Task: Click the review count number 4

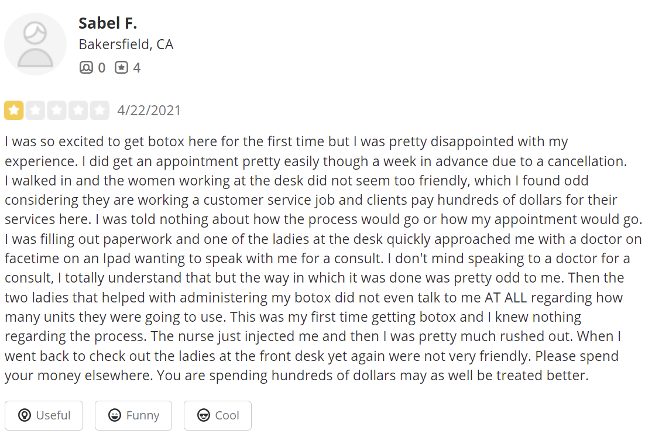Action: (137, 68)
